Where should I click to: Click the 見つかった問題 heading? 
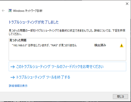point(18,40)
